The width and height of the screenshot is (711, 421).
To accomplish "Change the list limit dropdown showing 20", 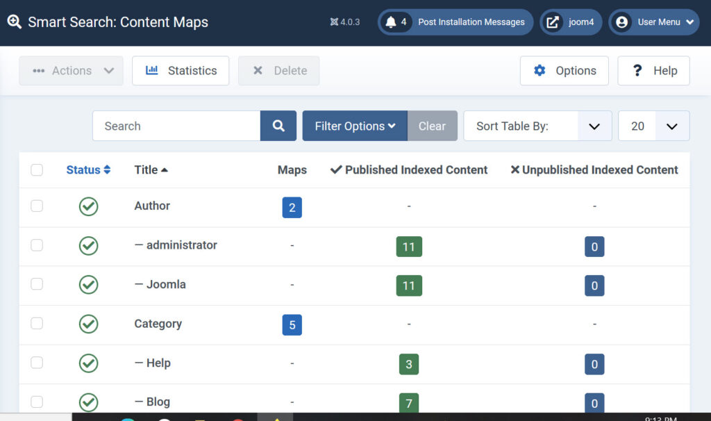I will pos(653,126).
